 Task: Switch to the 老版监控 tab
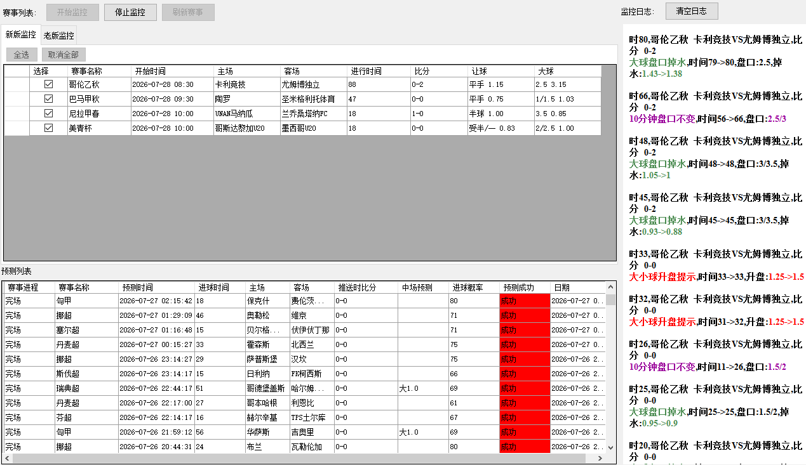tap(59, 36)
